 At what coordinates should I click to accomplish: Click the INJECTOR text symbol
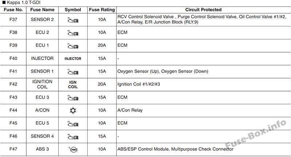(x=73, y=59)
